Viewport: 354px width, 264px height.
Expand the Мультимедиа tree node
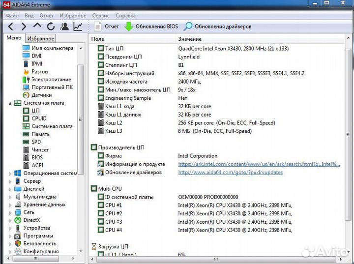pyautogui.click(x=10, y=197)
